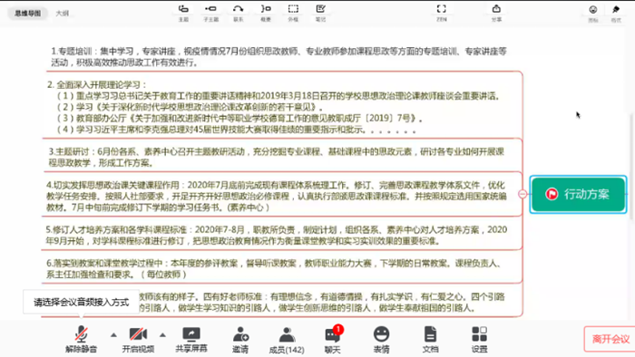Expand audio options arrow beside 解除静音

(x=113, y=334)
